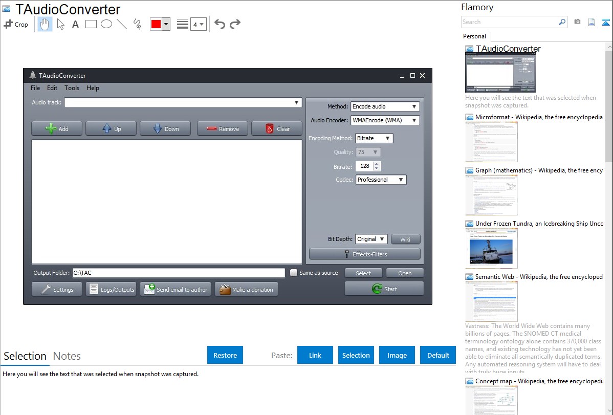Click the Clear button with trash icon
The image size is (613, 415).
click(x=277, y=128)
